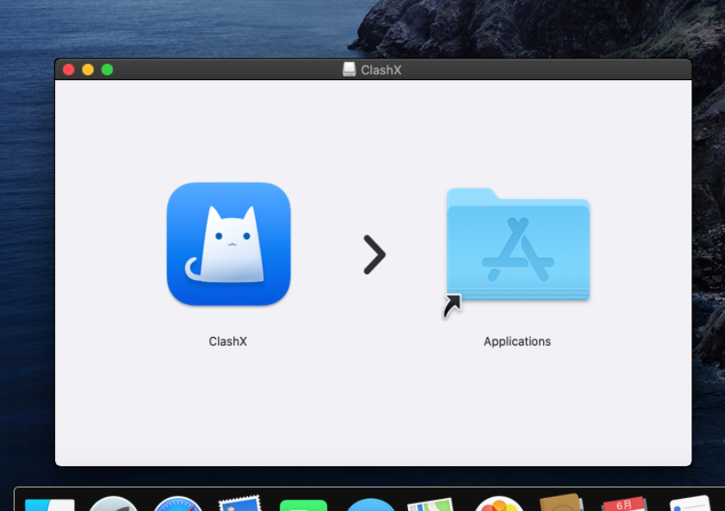Viewport: 725px width, 511px height.
Task: Open the Mail app in Dock
Action: pyautogui.click(x=240, y=503)
